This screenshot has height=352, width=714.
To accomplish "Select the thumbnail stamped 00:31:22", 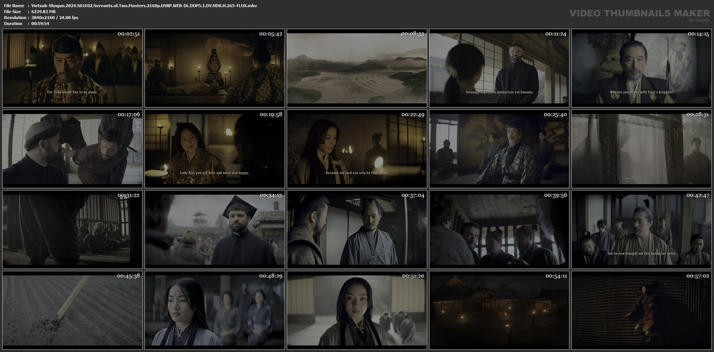I will click(x=72, y=229).
